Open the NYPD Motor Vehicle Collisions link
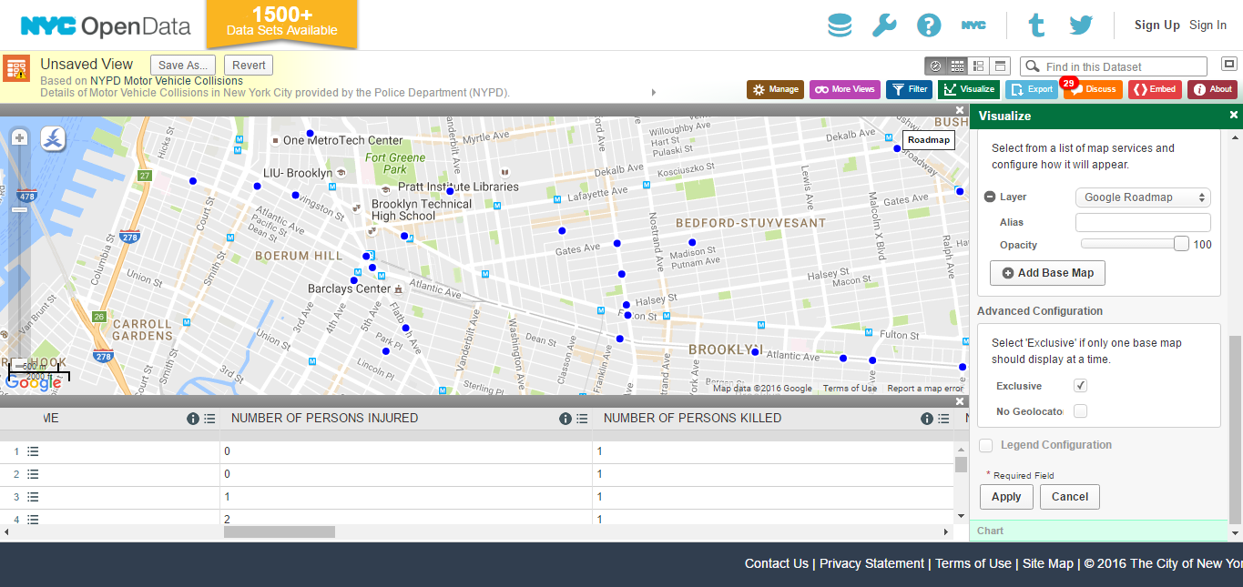Viewport: 1243px width, 587px height. 167,81
